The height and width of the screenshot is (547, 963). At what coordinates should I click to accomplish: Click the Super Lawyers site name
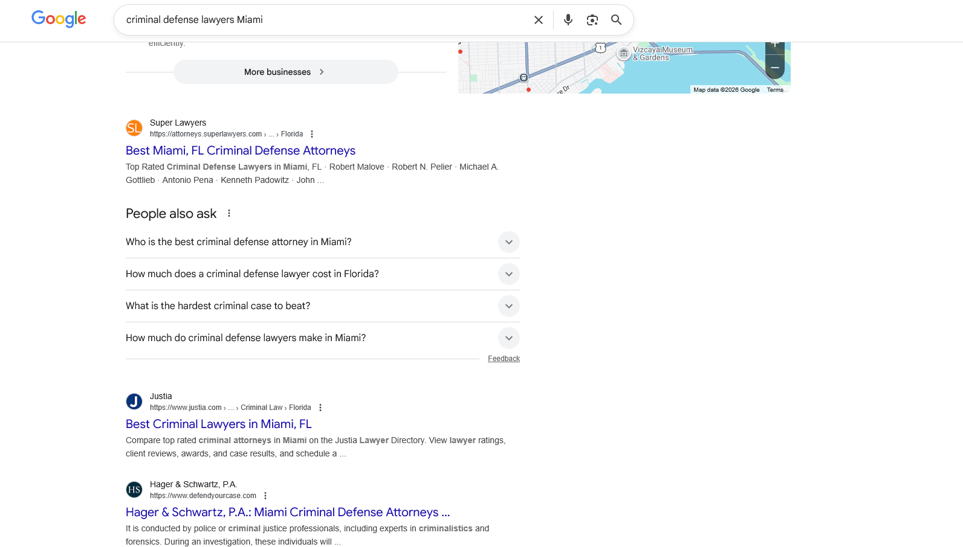[178, 123]
